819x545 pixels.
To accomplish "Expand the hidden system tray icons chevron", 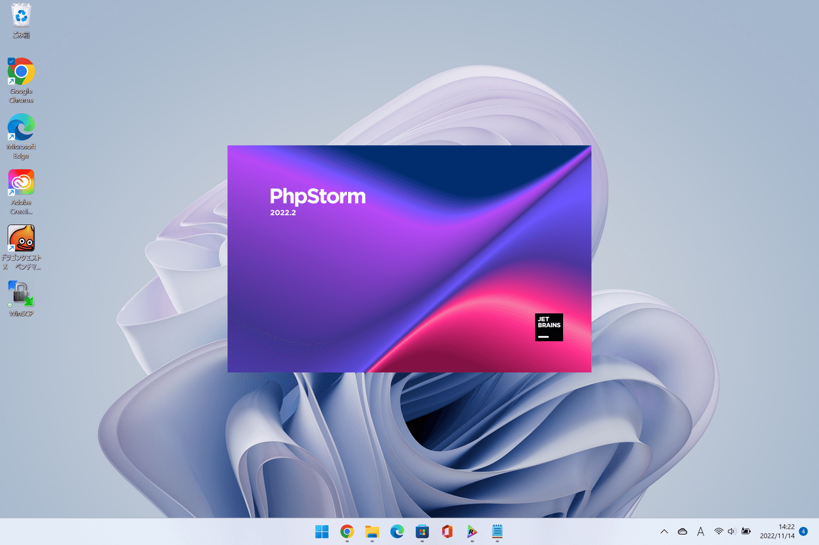I will pyautogui.click(x=664, y=531).
